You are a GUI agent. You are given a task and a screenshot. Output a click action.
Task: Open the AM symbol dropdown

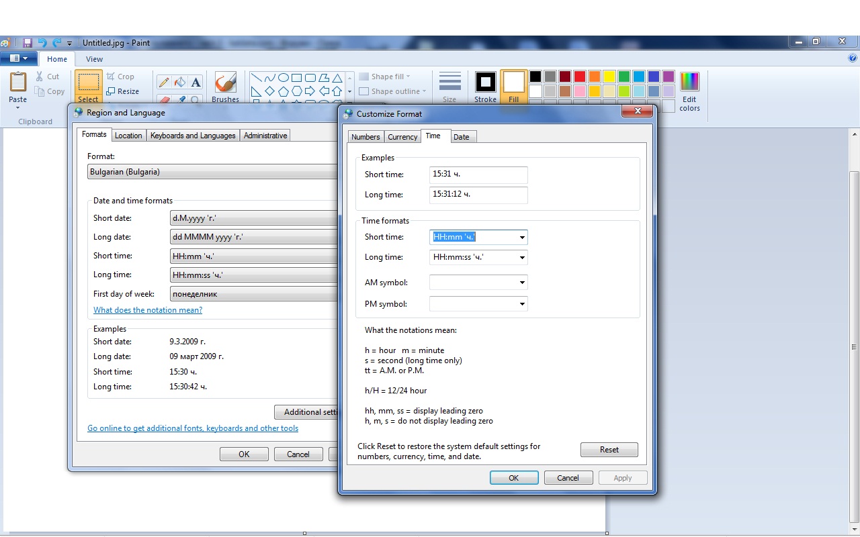(522, 283)
